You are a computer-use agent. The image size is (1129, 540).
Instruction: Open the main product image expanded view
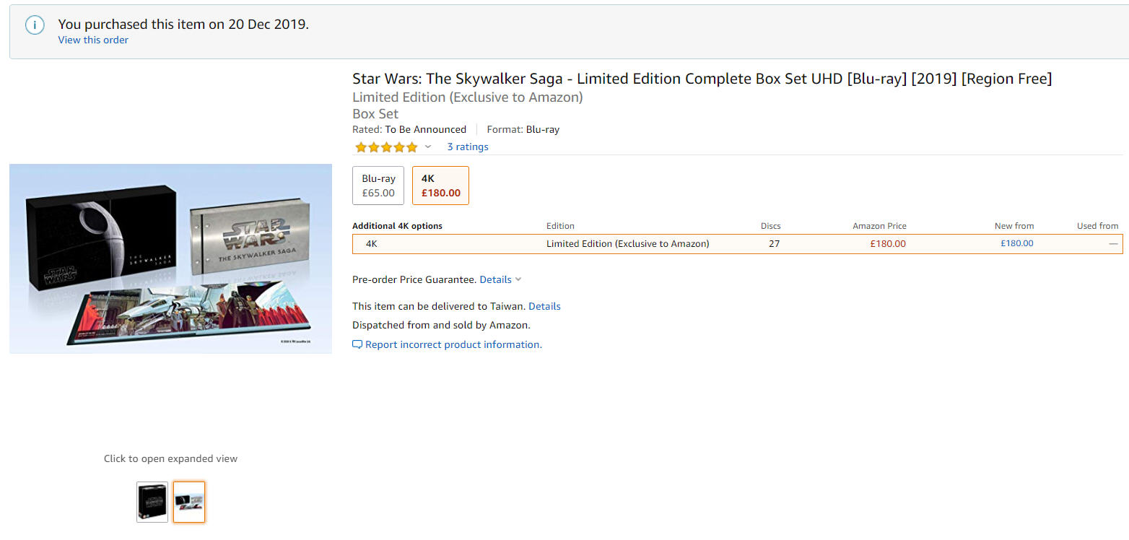click(x=170, y=258)
